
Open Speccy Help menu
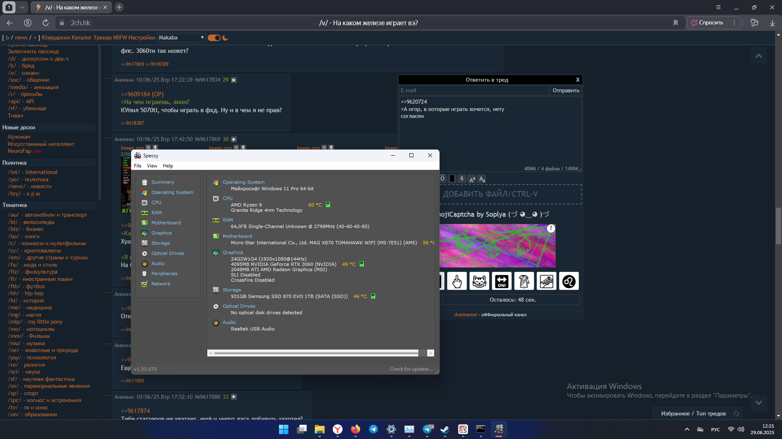click(168, 166)
